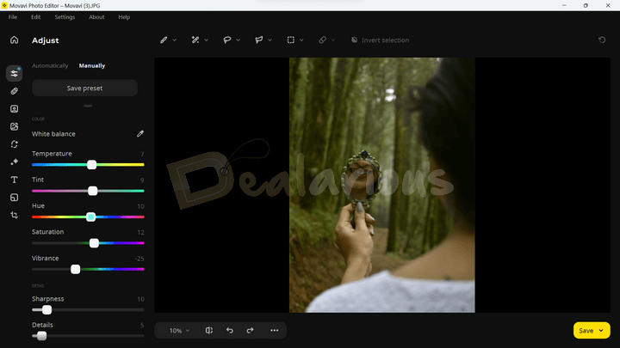The width and height of the screenshot is (620, 348).
Task: Select the polygonal lasso tool
Action: [259, 40]
